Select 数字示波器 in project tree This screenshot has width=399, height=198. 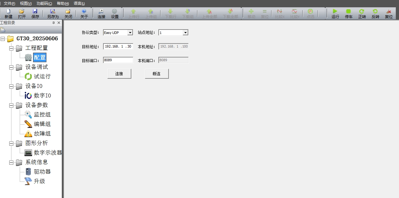[x=48, y=153]
